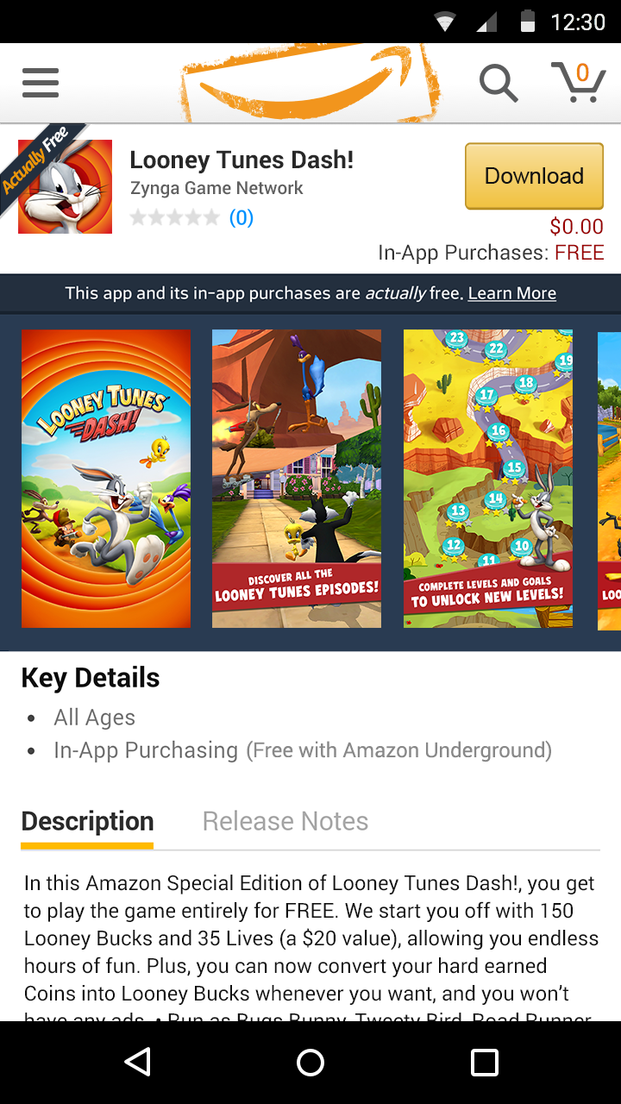Image resolution: width=621 pixels, height=1104 pixels.
Task: Open the unlock new levels map screenshot
Action: click(x=488, y=479)
